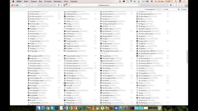Click the fa-html5 icon
The image size is (198, 111).
[x=101, y=80]
